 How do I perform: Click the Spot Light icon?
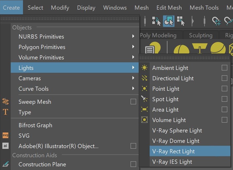click(x=144, y=99)
